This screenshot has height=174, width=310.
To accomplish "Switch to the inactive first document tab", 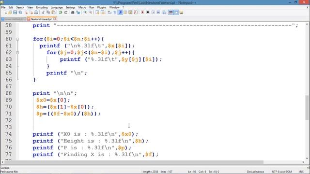I will coord(14,19).
